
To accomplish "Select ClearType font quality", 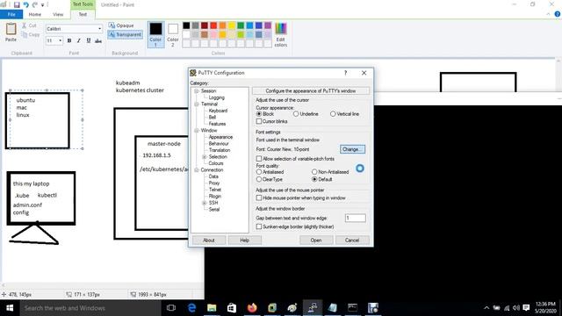I will pos(259,179).
